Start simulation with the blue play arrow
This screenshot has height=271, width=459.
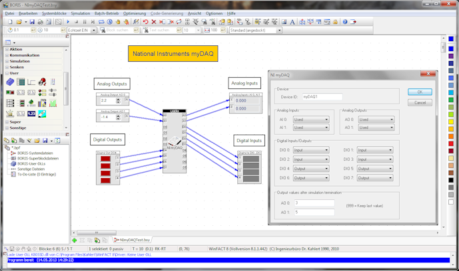click(x=67, y=22)
